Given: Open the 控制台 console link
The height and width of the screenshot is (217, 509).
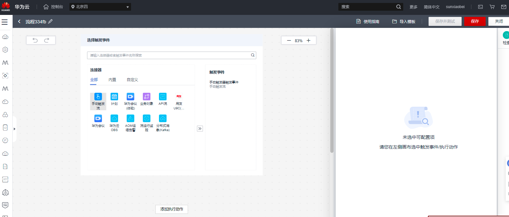Looking at the screenshot, I should coord(53,7).
